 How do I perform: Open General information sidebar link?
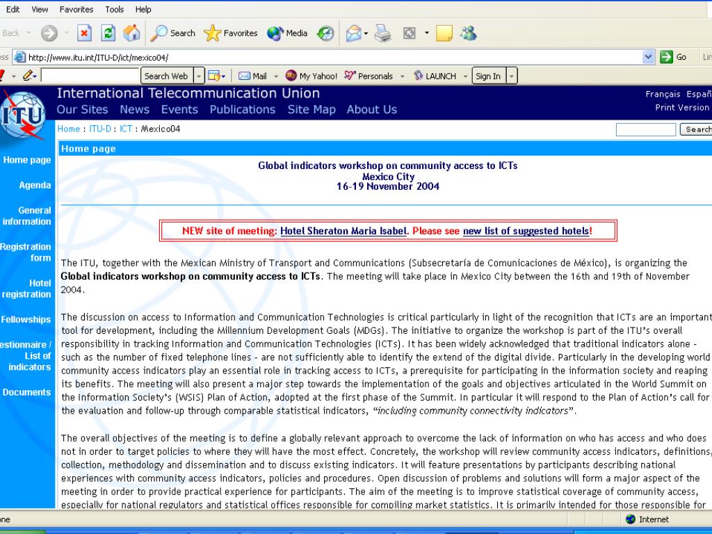pyautogui.click(x=26, y=216)
